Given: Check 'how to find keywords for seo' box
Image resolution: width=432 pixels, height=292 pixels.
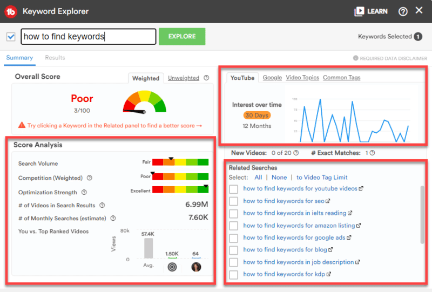Looking at the screenshot, I should (234, 201).
